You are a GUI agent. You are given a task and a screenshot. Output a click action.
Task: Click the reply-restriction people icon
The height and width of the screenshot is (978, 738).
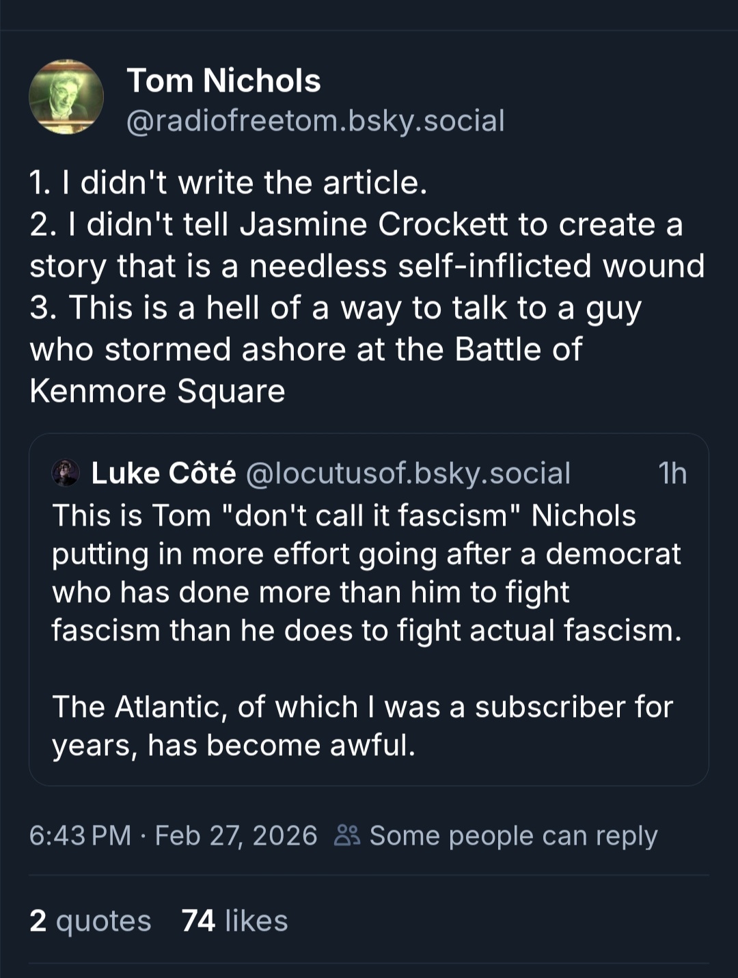tap(346, 835)
